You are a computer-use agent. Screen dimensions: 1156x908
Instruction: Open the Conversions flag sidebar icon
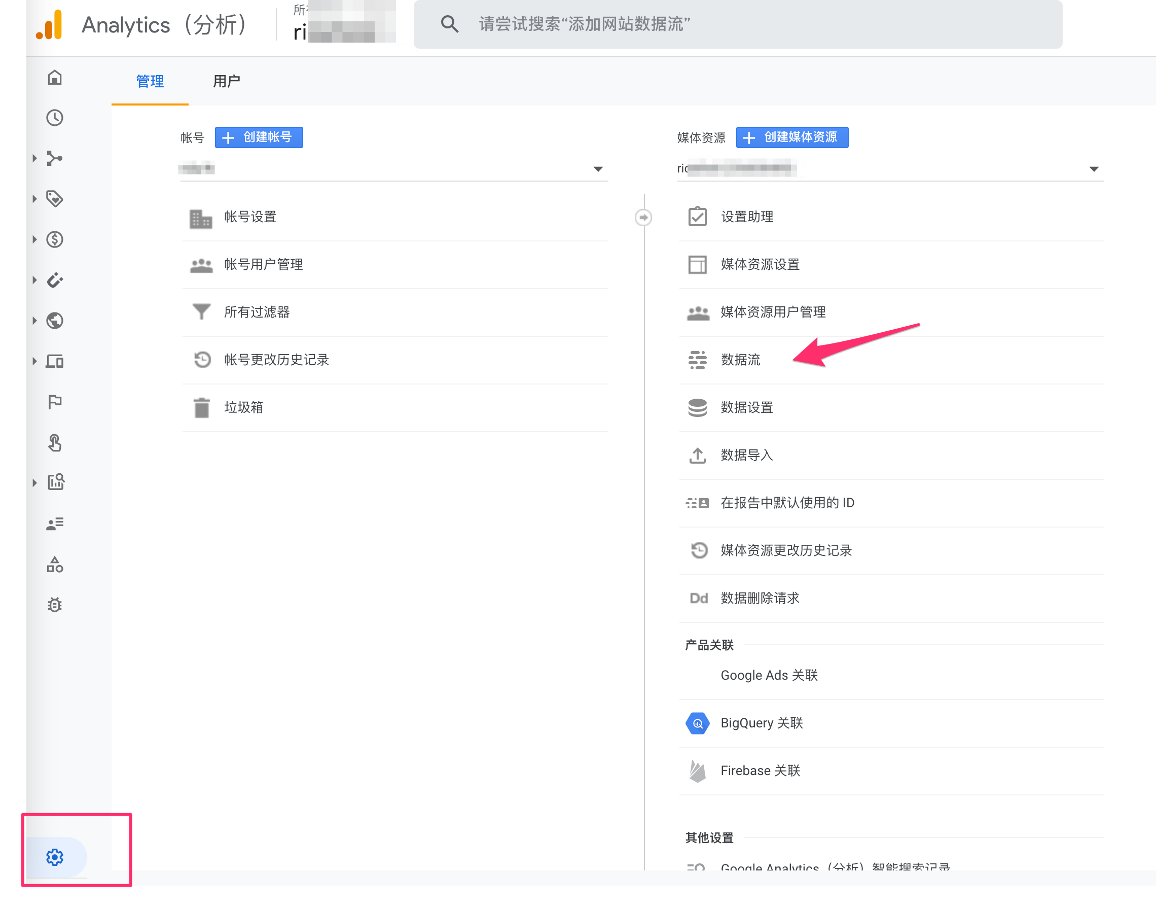55,402
